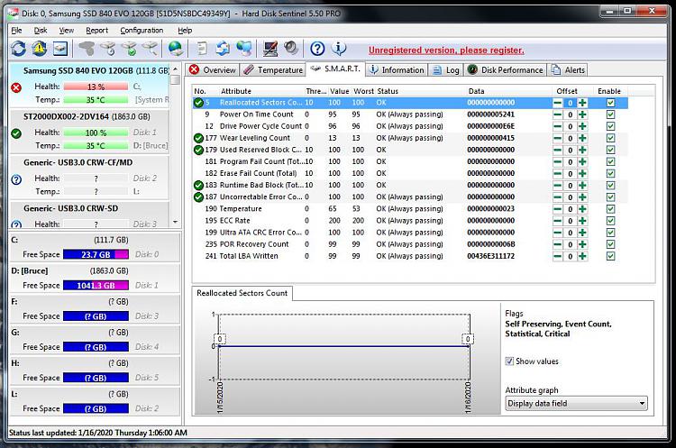The image size is (676, 448).
Task: Open the File menu
Action: (x=16, y=31)
